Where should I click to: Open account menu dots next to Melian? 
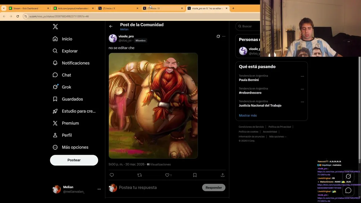99,189
